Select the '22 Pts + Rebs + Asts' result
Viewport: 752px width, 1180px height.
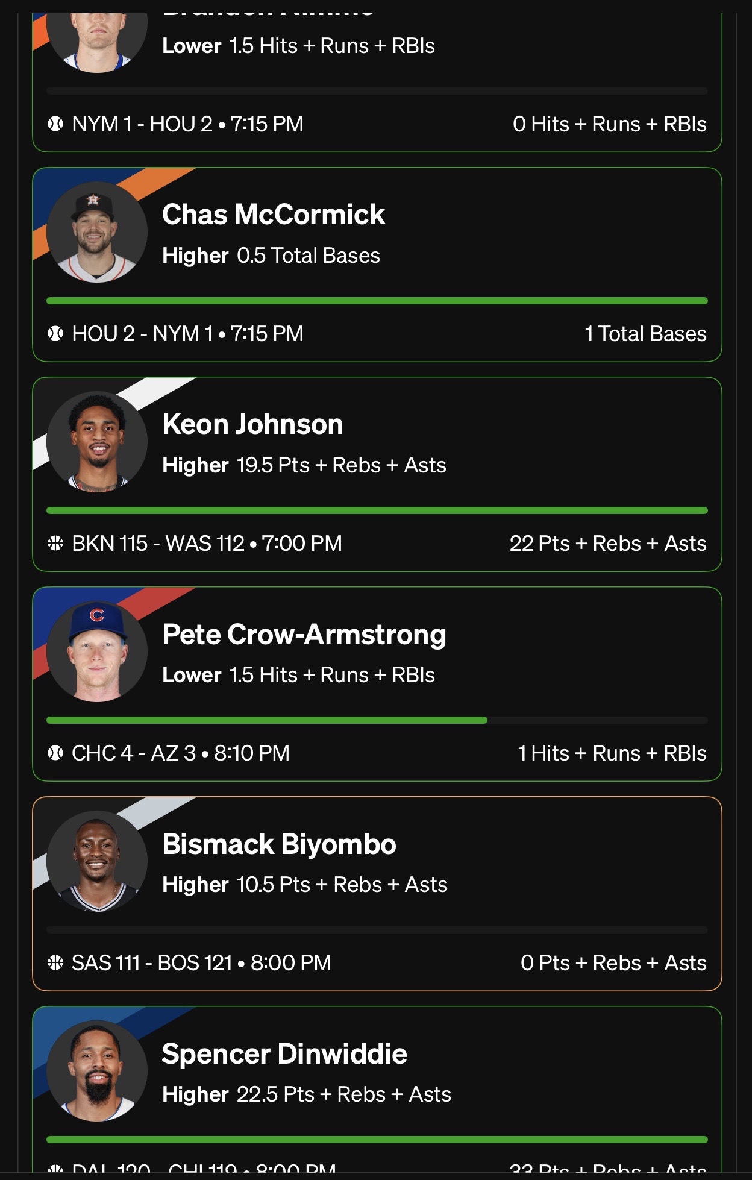(608, 544)
